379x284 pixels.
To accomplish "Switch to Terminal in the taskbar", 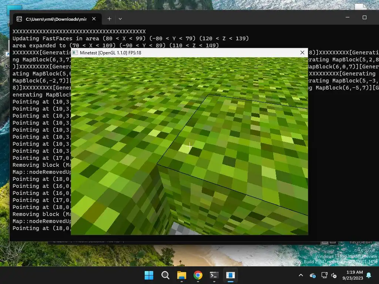I will click(x=214, y=275).
